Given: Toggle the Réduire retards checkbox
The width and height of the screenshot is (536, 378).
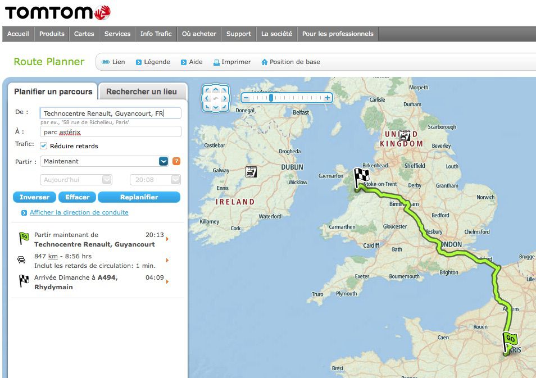Looking at the screenshot, I should (43, 146).
